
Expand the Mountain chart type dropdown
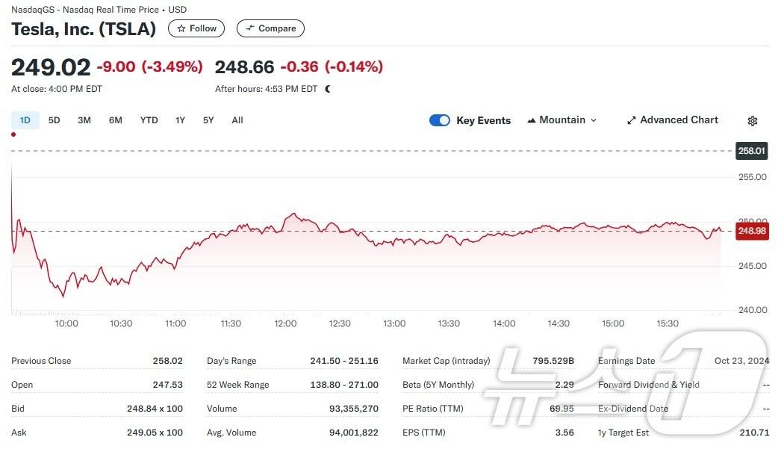pyautogui.click(x=562, y=120)
